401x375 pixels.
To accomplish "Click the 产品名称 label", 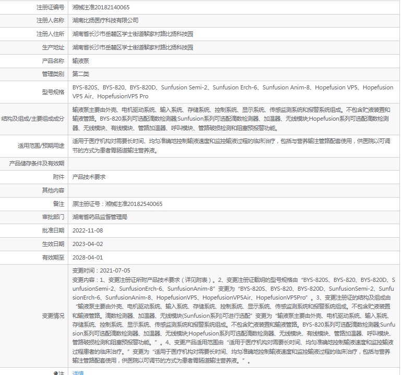I will pos(53,61).
